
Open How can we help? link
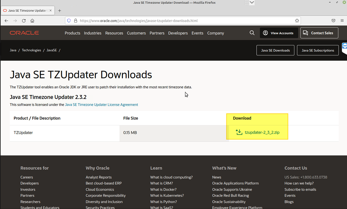point(299,183)
